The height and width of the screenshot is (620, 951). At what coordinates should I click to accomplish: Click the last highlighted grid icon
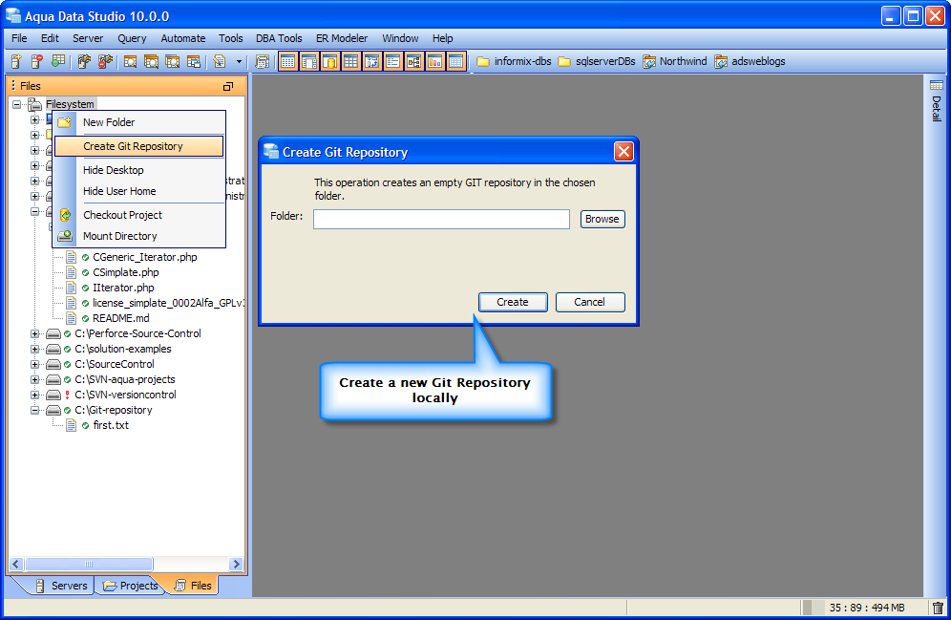pos(455,61)
